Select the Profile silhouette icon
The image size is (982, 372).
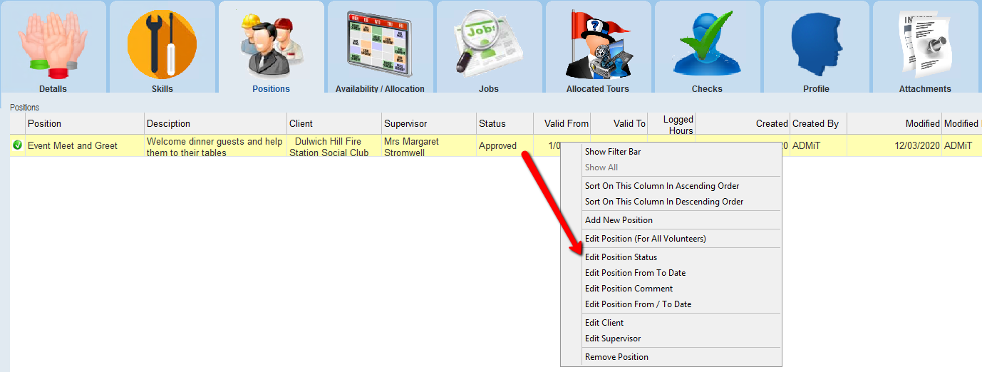tap(816, 44)
